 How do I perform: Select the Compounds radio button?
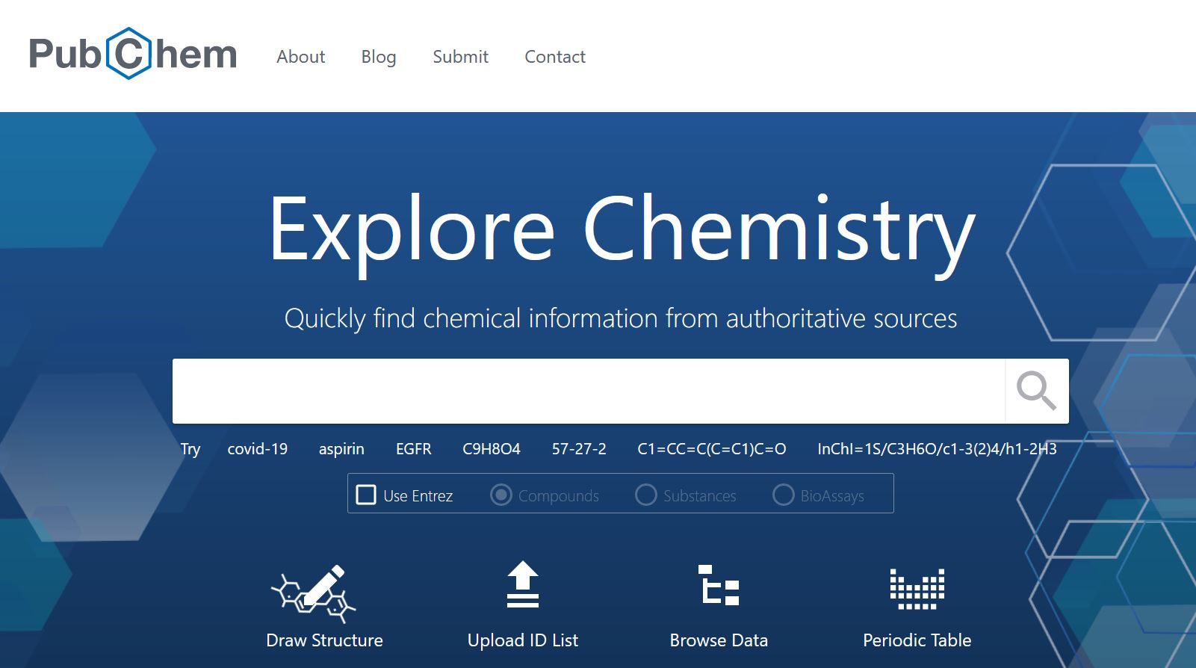click(501, 495)
